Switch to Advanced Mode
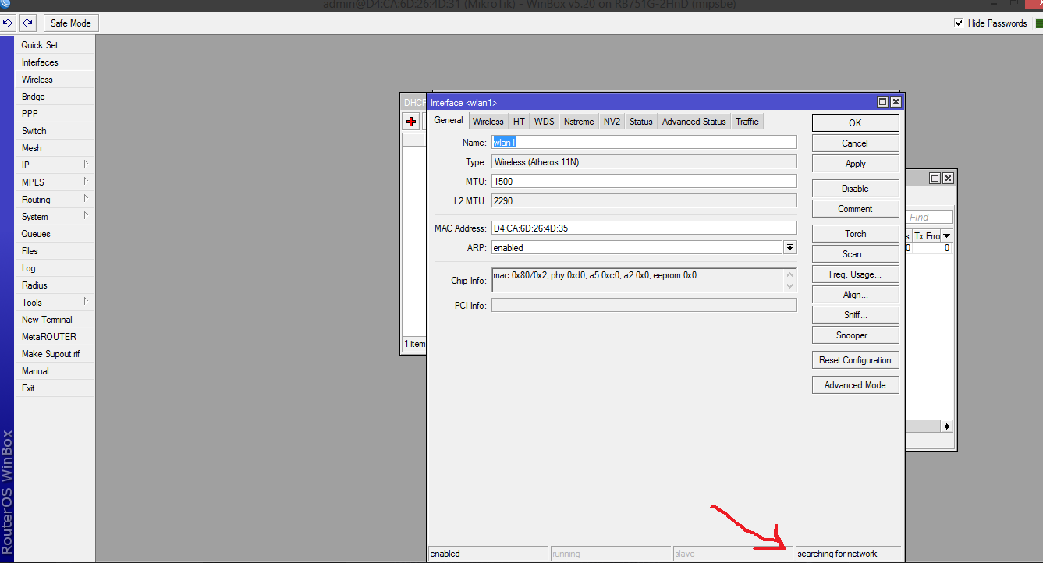The height and width of the screenshot is (563, 1043). pyautogui.click(x=855, y=385)
